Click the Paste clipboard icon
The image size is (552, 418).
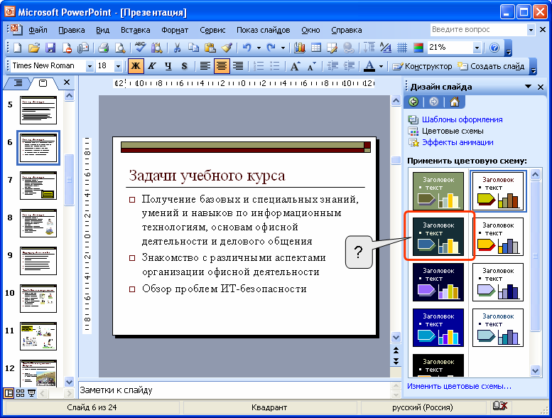click(210, 48)
